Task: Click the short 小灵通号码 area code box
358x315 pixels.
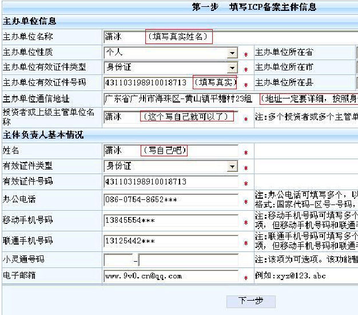Action: 118,260
